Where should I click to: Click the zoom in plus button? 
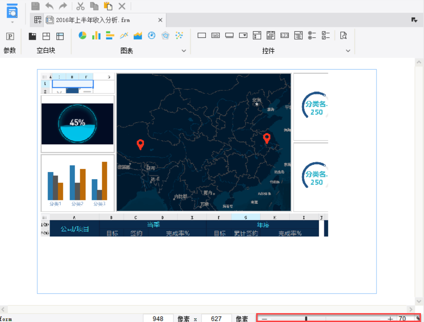coord(390,319)
